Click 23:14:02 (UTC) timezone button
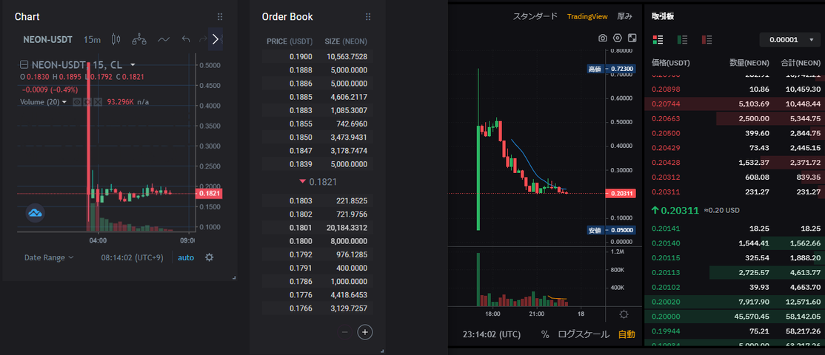825x355 pixels. 492,334
